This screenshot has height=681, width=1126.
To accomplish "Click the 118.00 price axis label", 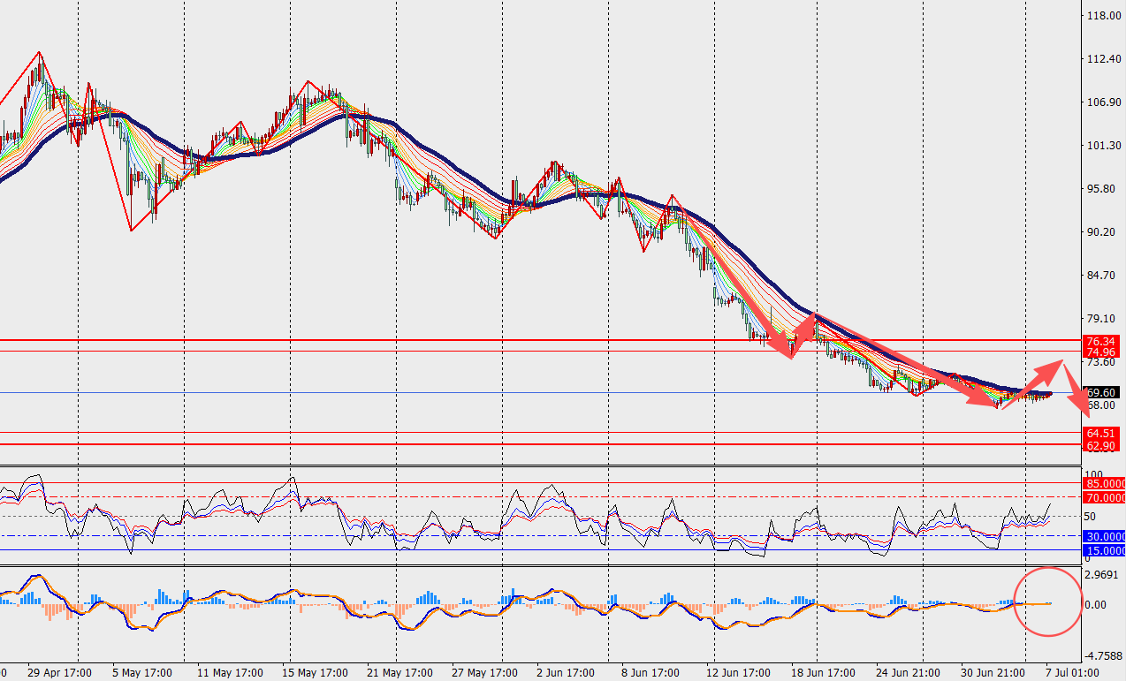I will coord(1101,16).
